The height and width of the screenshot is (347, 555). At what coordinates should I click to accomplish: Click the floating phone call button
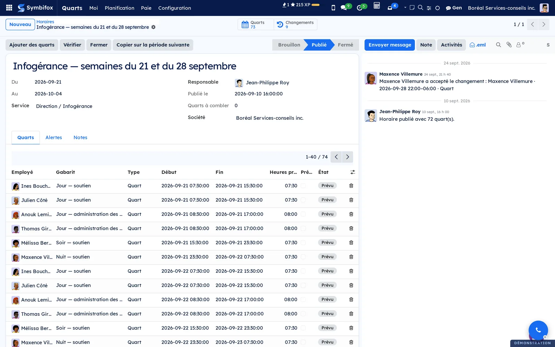[x=538, y=330]
